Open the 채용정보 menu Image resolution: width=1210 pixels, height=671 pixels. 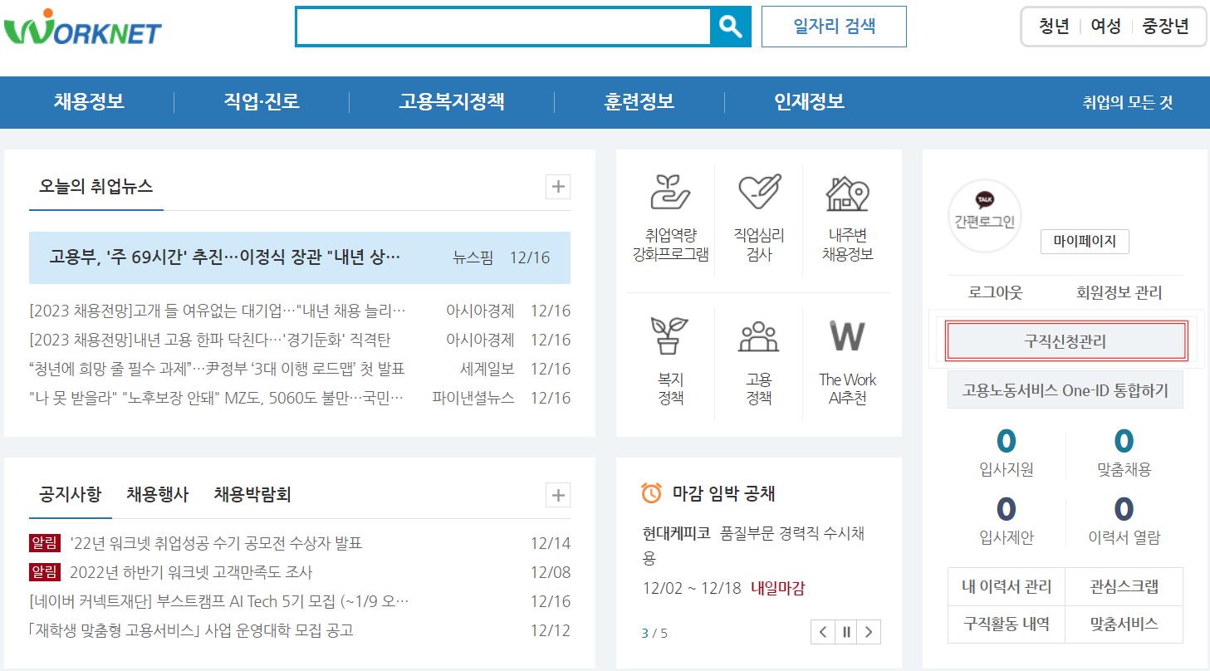pos(87,101)
